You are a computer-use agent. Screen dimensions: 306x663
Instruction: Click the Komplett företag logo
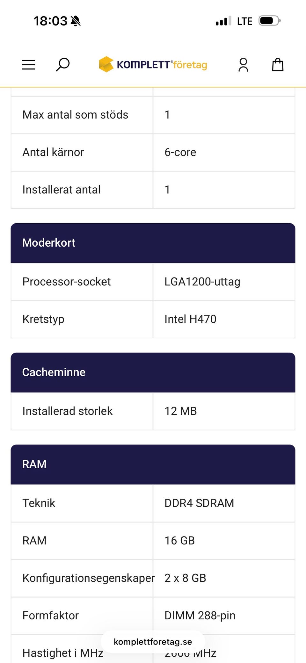coord(153,65)
